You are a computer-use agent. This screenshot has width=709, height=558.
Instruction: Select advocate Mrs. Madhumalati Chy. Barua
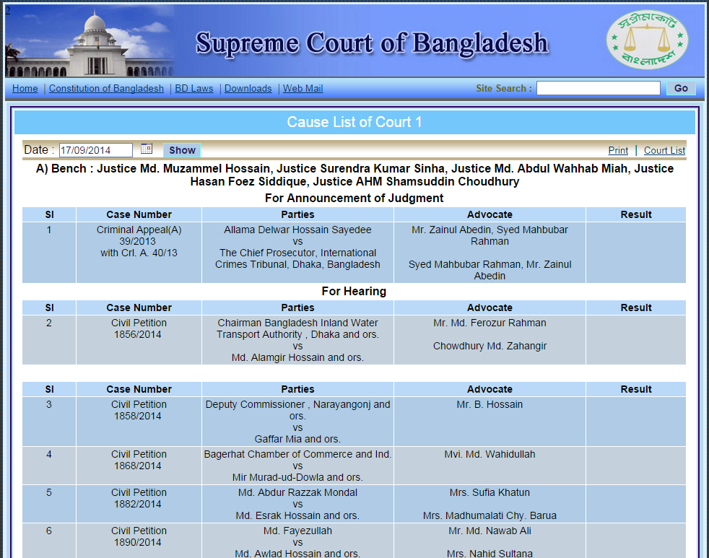pos(490,515)
